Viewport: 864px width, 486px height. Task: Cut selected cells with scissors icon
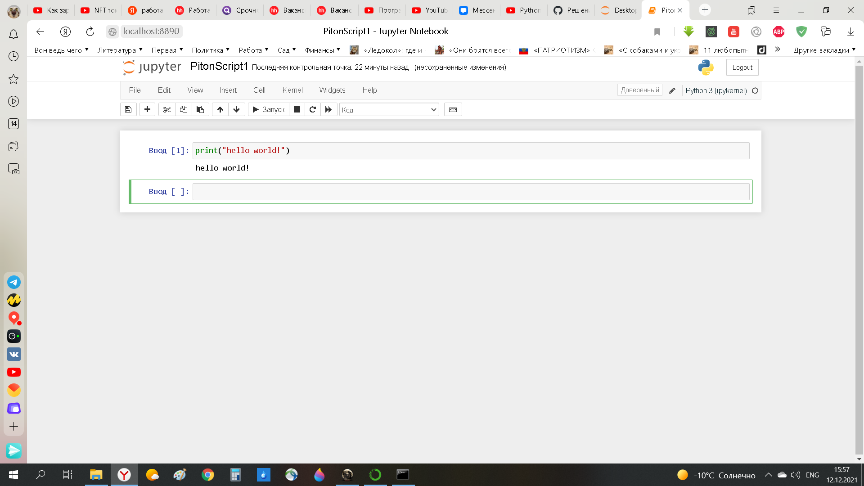(167, 109)
